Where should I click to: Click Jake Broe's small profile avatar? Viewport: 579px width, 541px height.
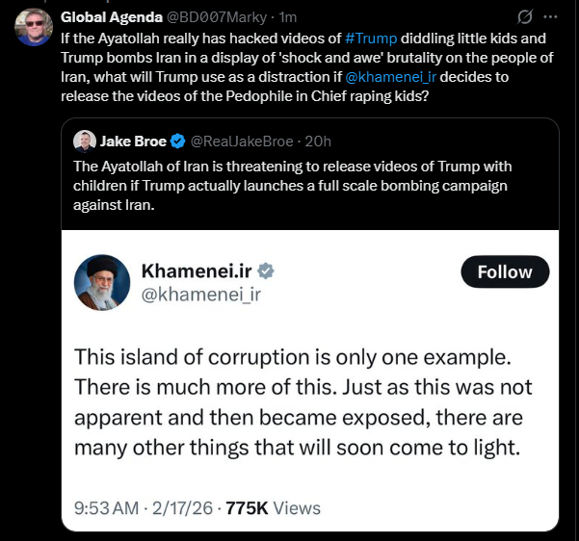[x=85, y=141]
